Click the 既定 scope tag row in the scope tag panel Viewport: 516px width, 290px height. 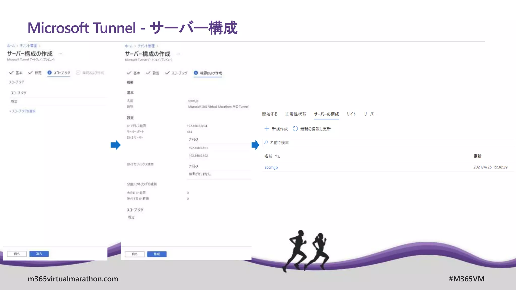coord(58,101)
